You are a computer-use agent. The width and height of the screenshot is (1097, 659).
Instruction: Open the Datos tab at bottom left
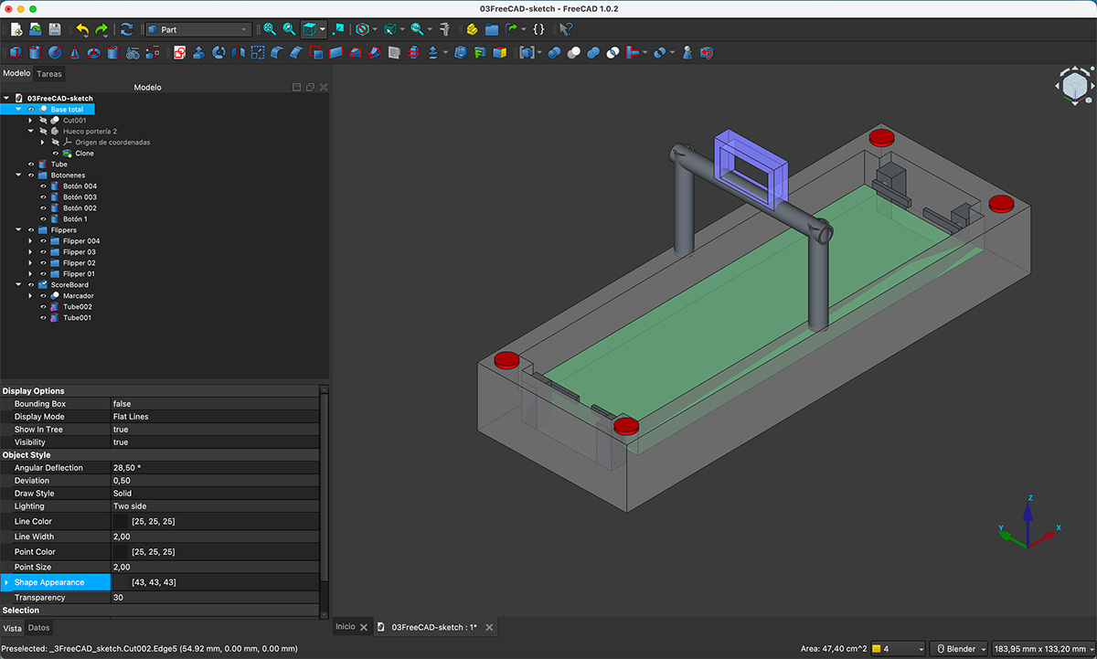click(38, 627)
